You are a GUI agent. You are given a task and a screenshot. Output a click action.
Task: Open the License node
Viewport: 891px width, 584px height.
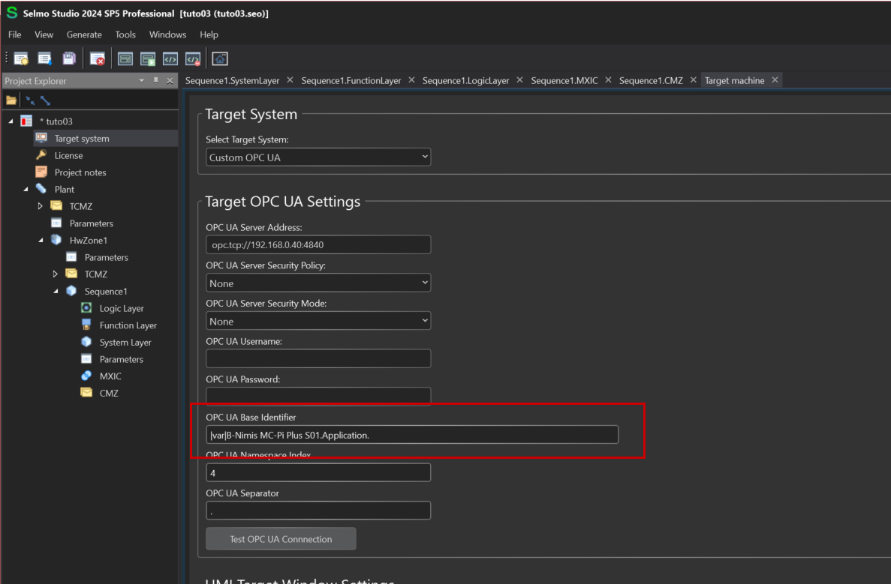tap(68, 155)
